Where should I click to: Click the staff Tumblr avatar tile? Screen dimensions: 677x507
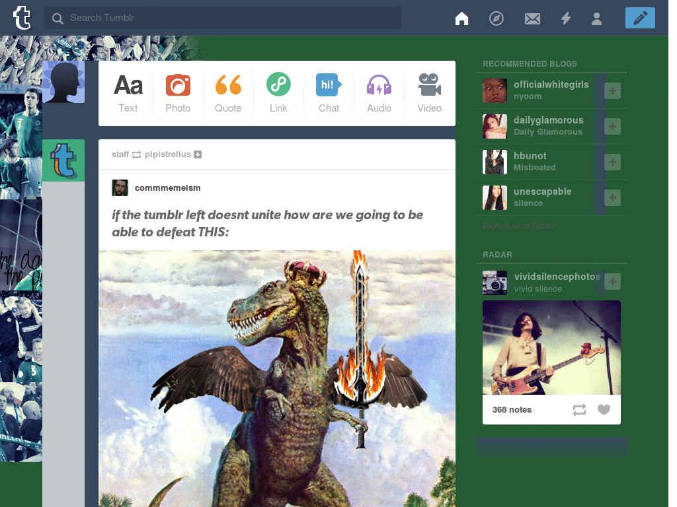(63, 160)
